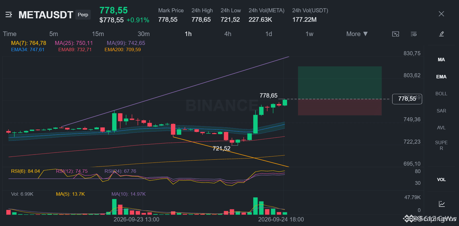This screenshot has height=226, width=459.
Task: Click the 778,55 current price label
Action: click(407, 99)
